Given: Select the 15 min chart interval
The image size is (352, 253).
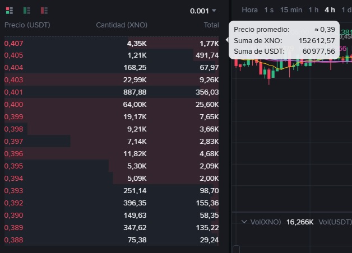Looking at the screenshot, I should 291,10.
